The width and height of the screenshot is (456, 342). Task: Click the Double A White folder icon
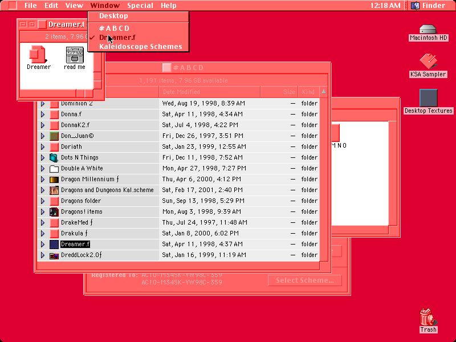point(54,168)
